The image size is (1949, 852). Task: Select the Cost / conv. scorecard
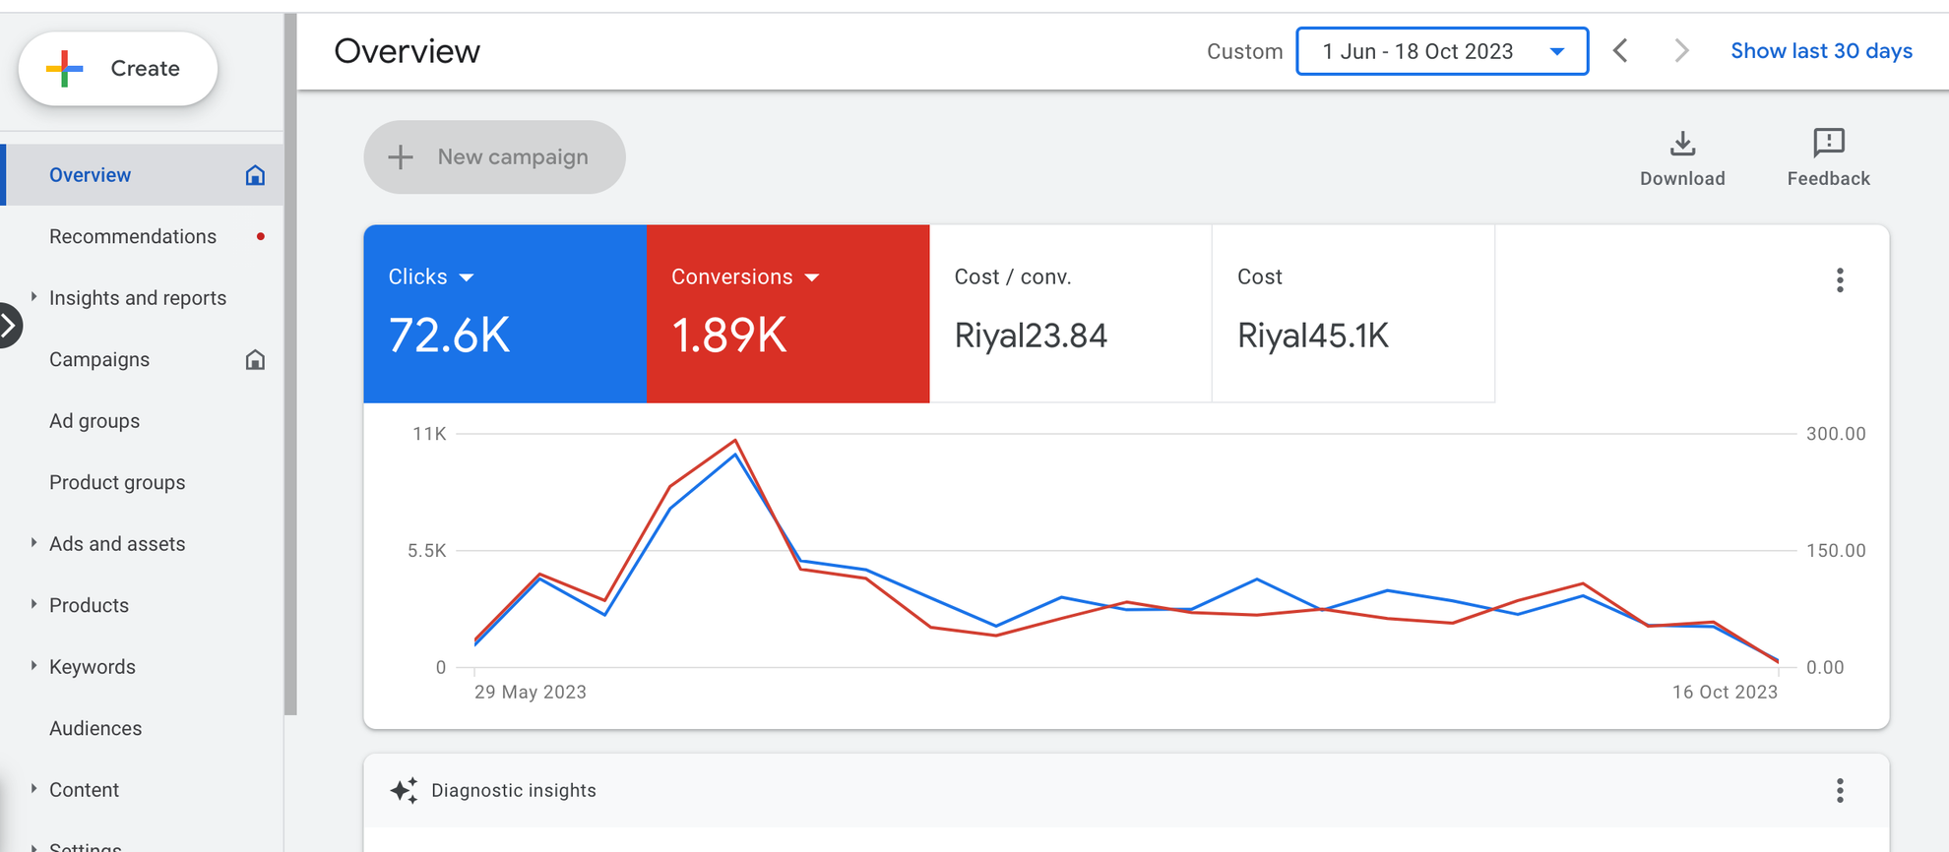[1070, 314]
